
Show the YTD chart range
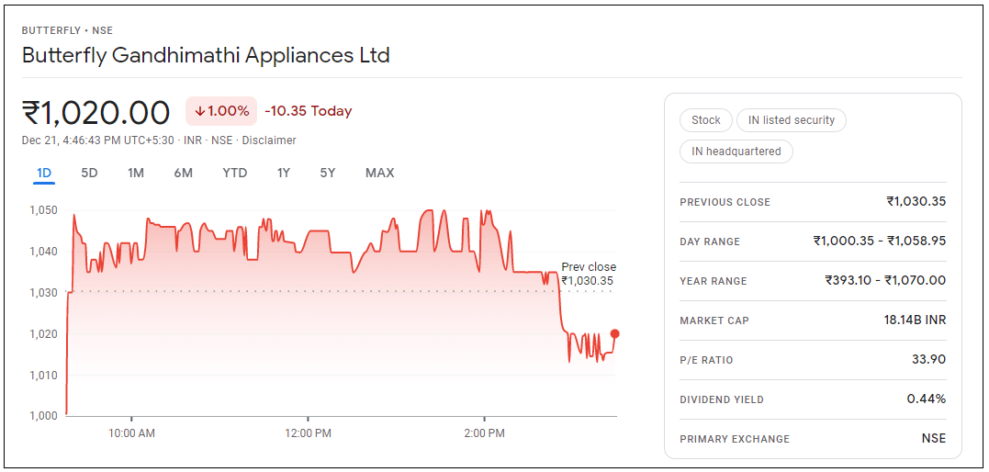pyautogui.click(x=235, y=173)
